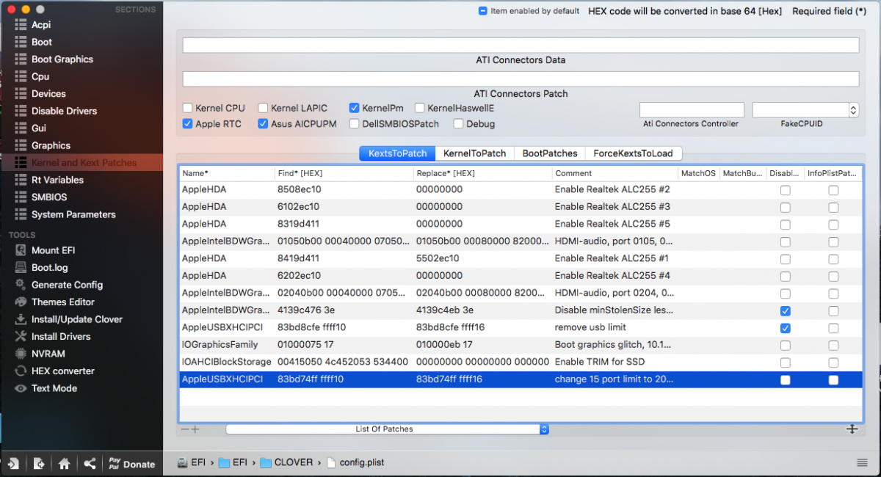Open the FakeCPUID combo box arrows
The height and width of the screenshot is (477, 881).
[853, 110]
